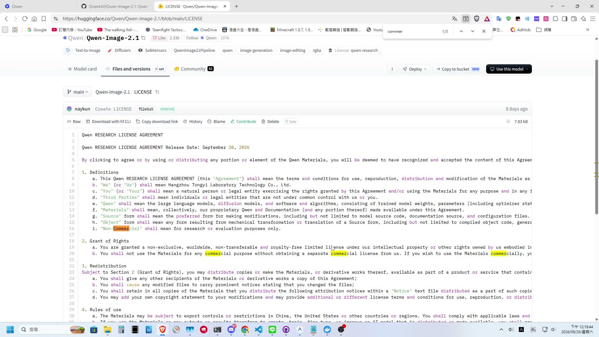This screenshot has height=337, width=599.
Task: Open the tab search dropdown arrow
Action: click(552, 6)
